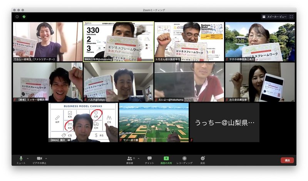Screen dimensions: 308x181
Task: Enter full screen with the corner icon
Action: point(291,17)
